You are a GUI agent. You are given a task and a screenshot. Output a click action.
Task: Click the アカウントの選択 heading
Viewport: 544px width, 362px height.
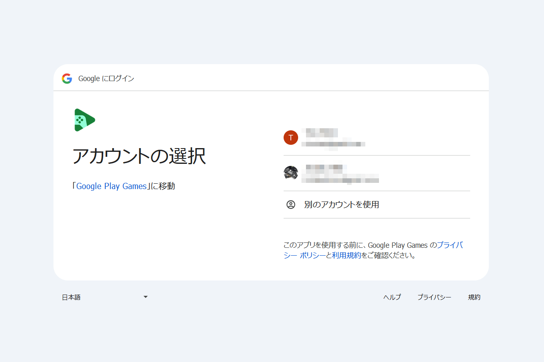(x=139, y=156)
